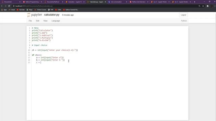Open the Gmail bookmark
This screenshot has height=121, width=216.
(12, 10)
